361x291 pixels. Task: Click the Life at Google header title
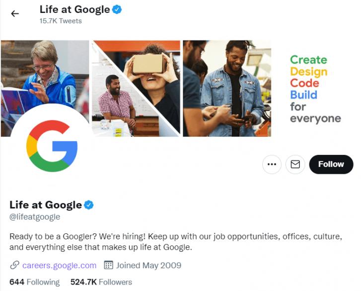[x=74, y=9]
